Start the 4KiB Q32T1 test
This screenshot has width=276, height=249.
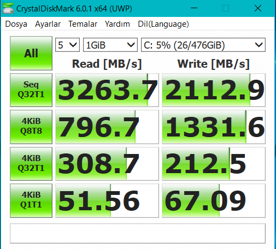coord(31,164)
